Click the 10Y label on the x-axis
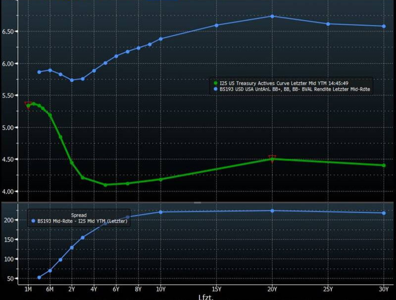Screen dimensions: 396x300 point(161,289)
